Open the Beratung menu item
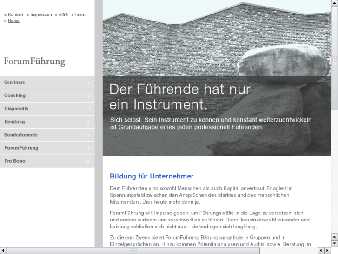The image size is (338, 254). (x=47, y=122)
